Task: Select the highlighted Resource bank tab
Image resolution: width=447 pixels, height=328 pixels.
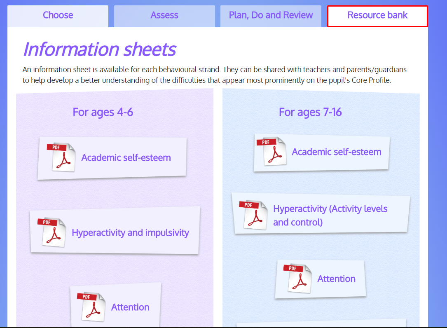Action: 377,15
